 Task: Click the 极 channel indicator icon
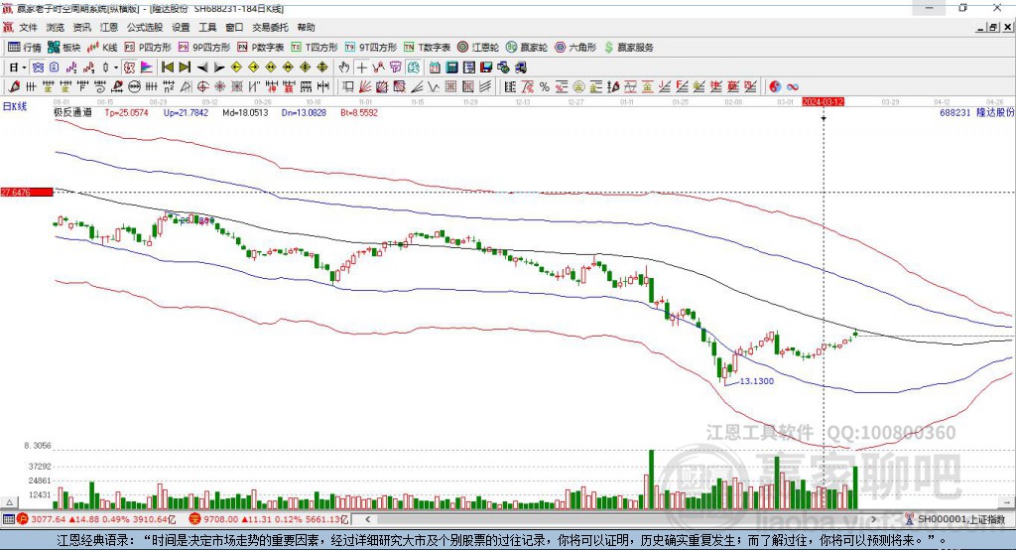click(129, 68)
